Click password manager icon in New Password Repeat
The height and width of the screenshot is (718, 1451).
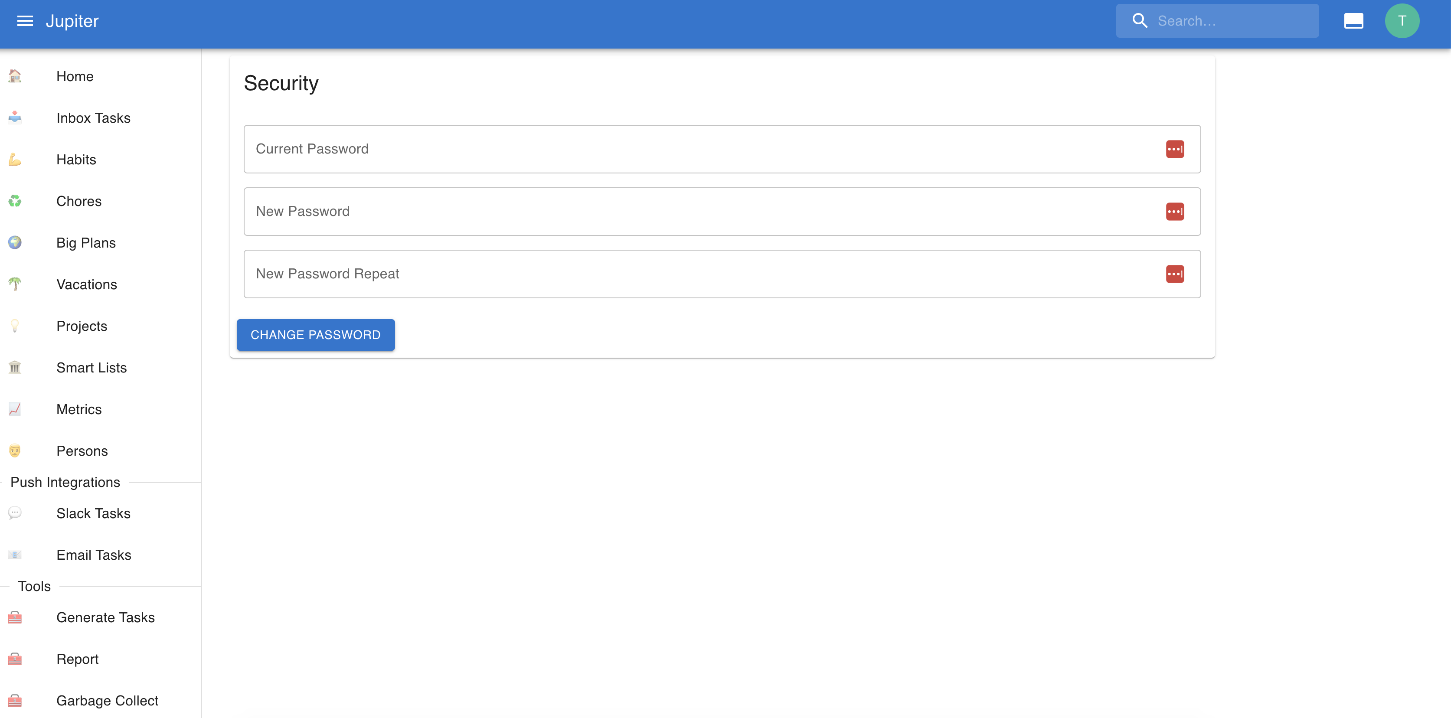pyautogui.click(x=1174, y=274)
